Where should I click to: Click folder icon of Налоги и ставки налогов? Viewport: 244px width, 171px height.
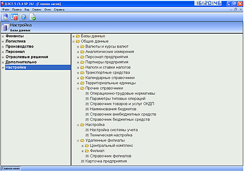pos(83,68)
